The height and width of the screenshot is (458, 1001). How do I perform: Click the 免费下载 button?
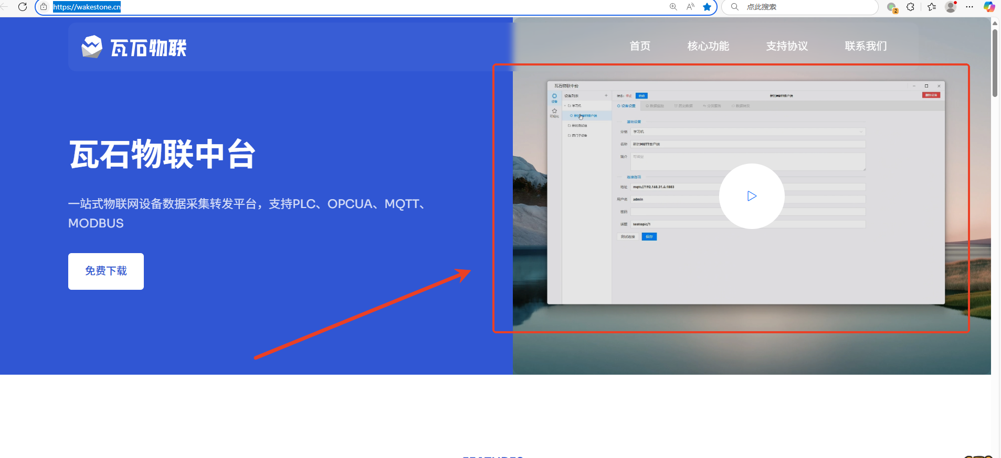click(106, 271)
